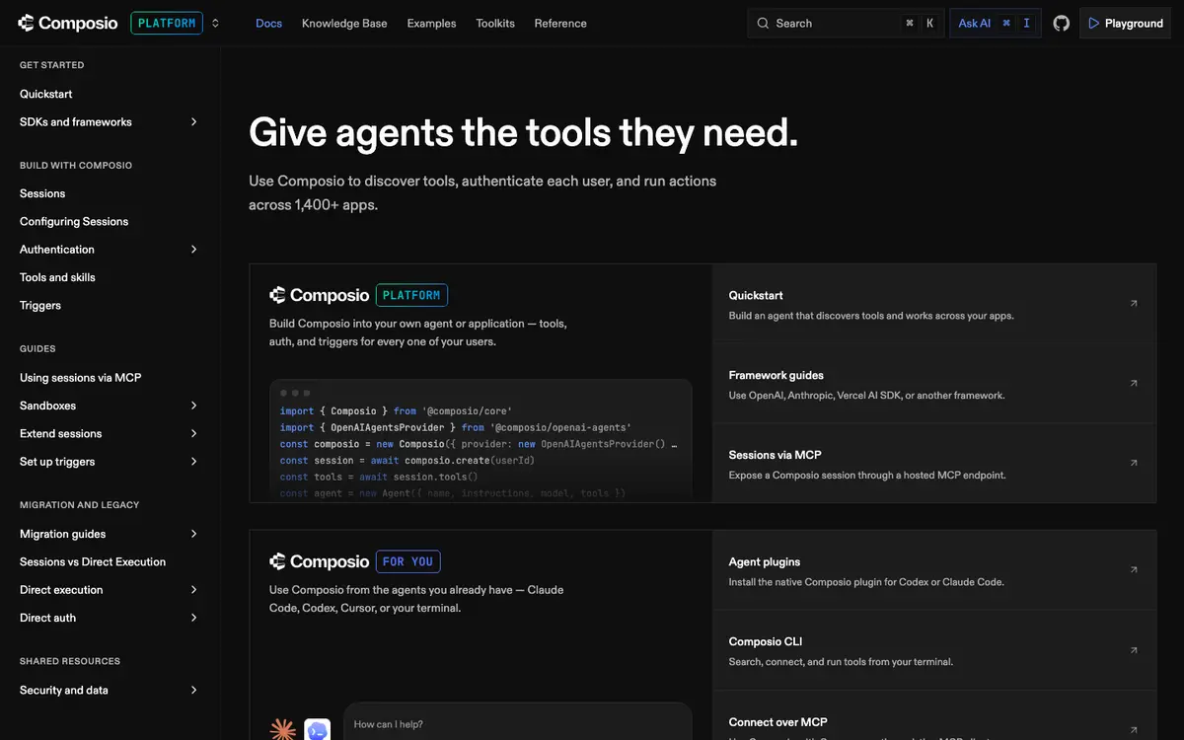Click the PLATFORM badge in the header

click(167, 23)
